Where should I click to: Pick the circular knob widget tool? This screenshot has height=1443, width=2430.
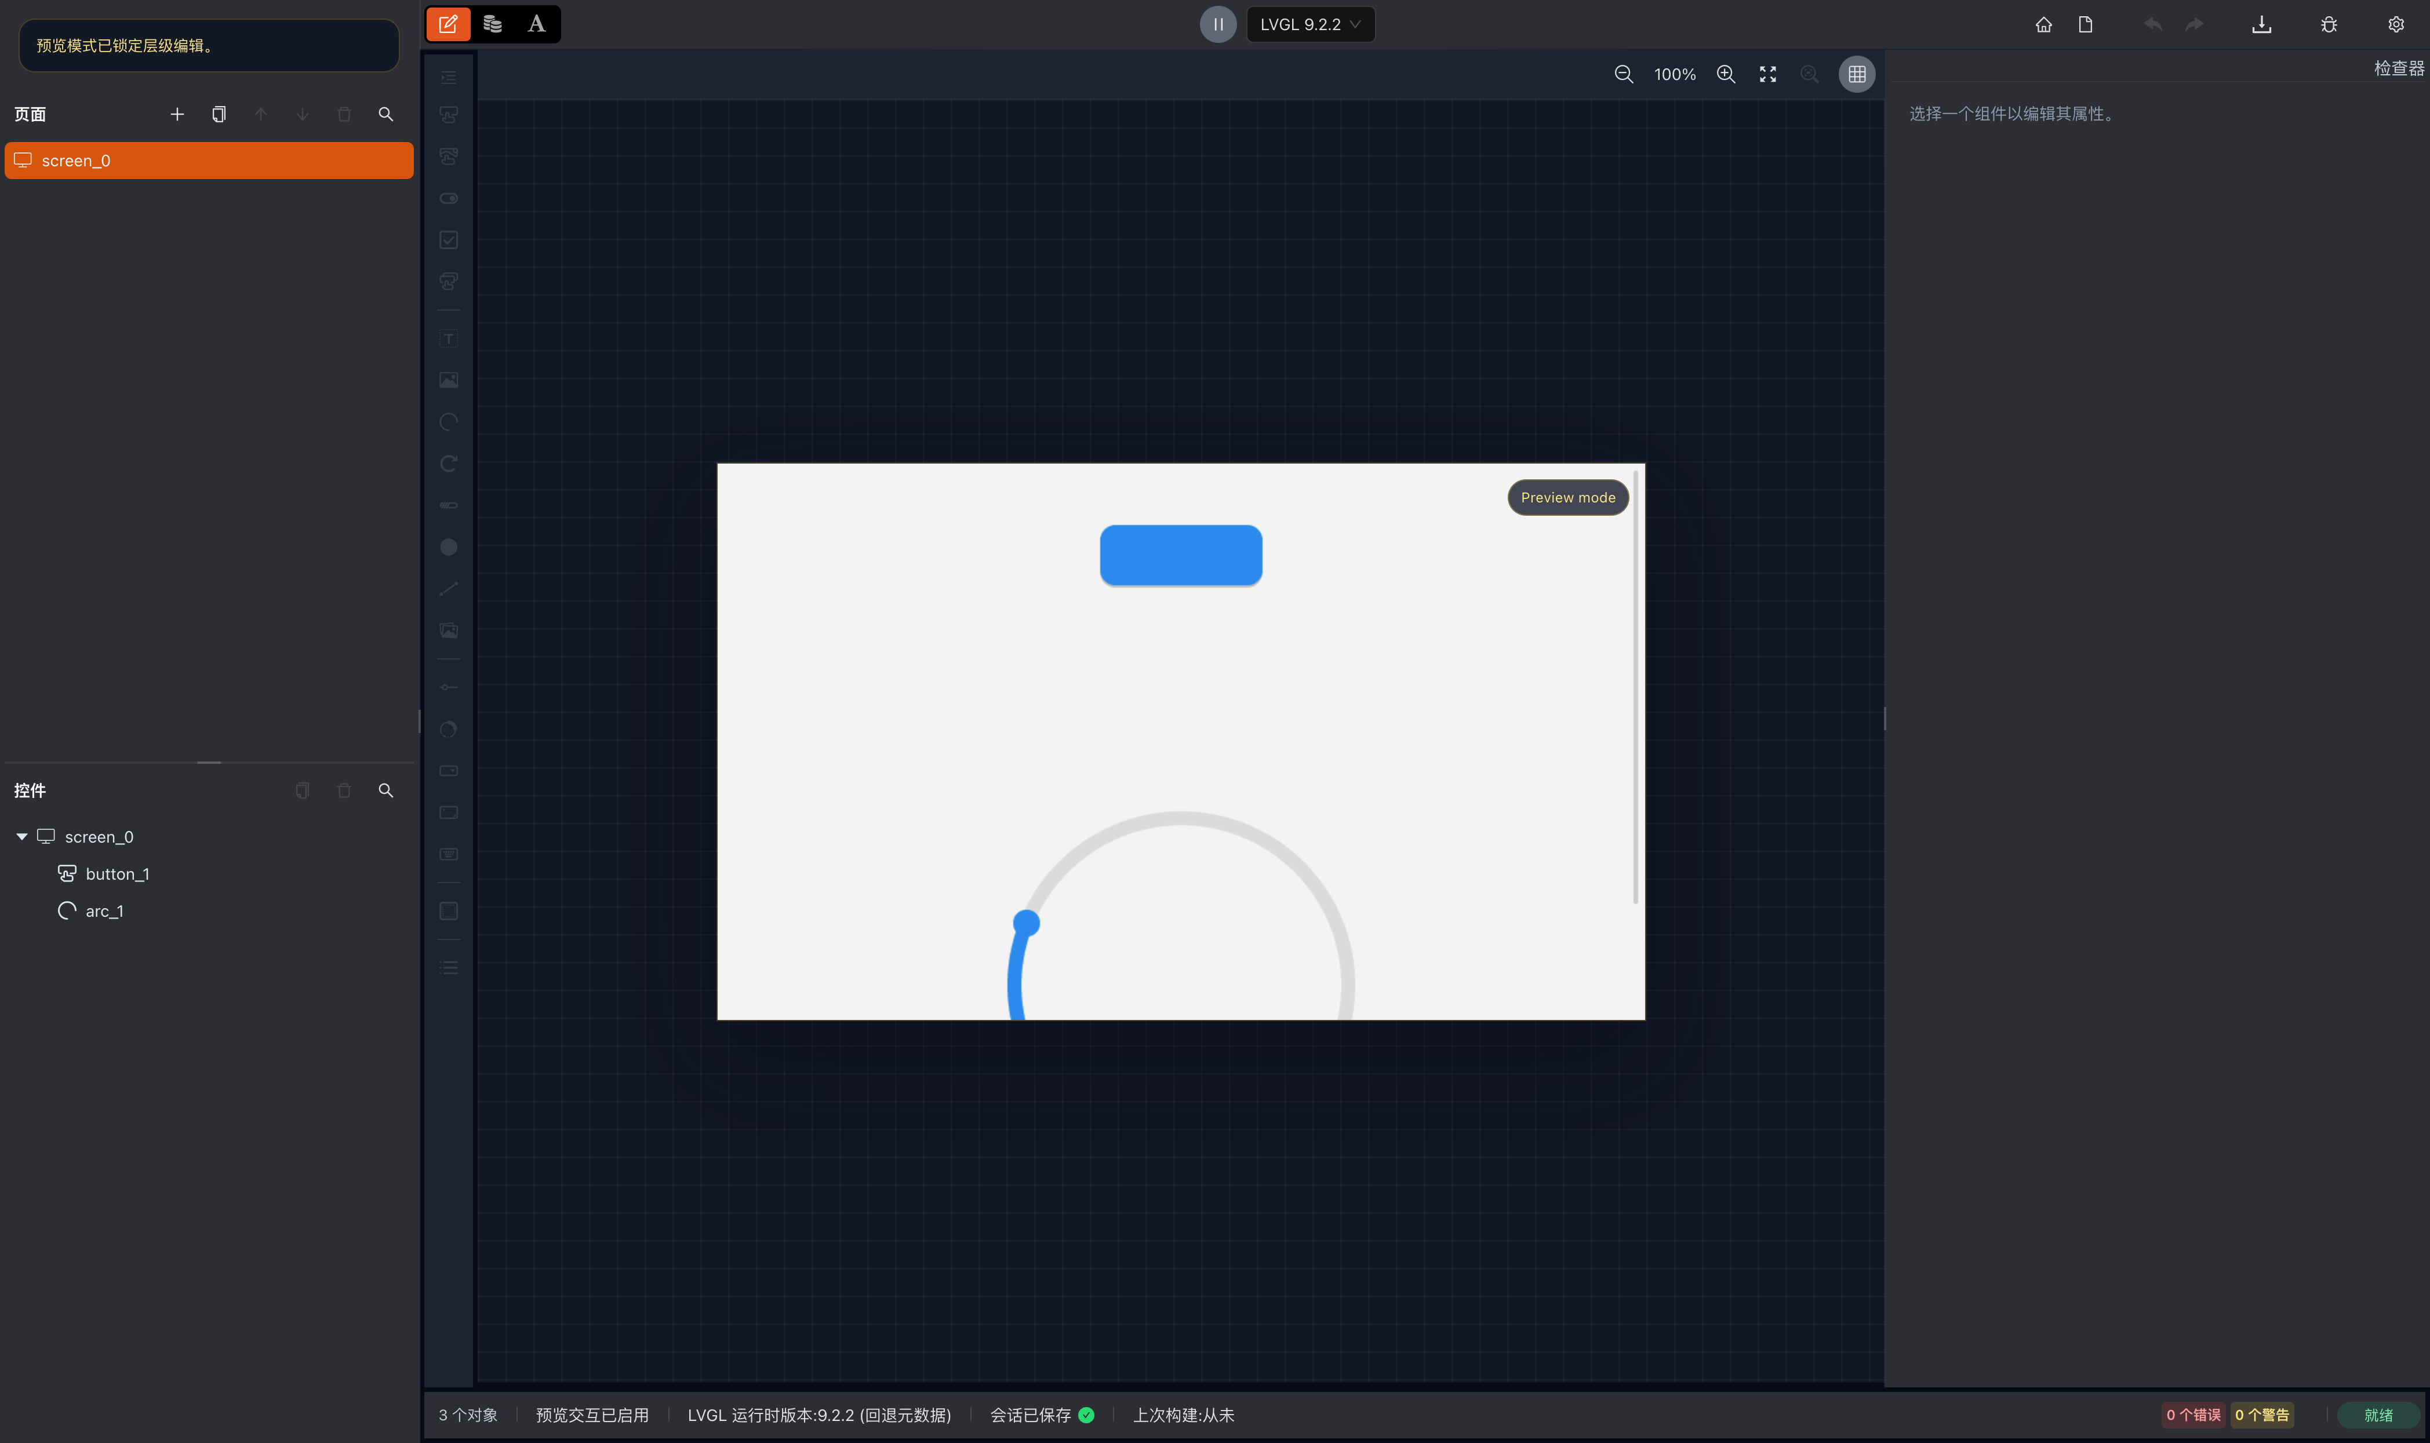click(448, 729)
